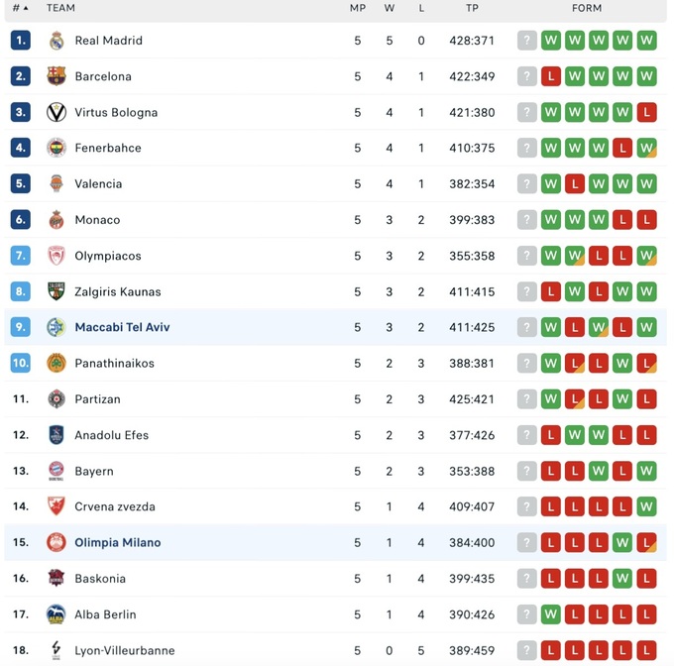The width and height of the screenshot is (674, 666).
Task: Click the Virtus Bologna logo icon
Action: point(56,112)
